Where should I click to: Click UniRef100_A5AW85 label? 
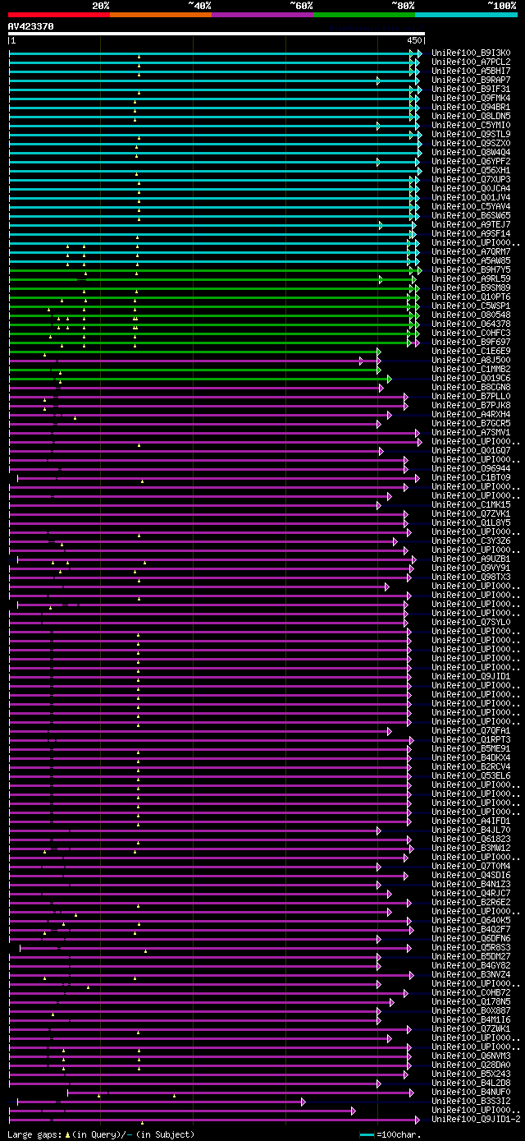click(472, 261)
